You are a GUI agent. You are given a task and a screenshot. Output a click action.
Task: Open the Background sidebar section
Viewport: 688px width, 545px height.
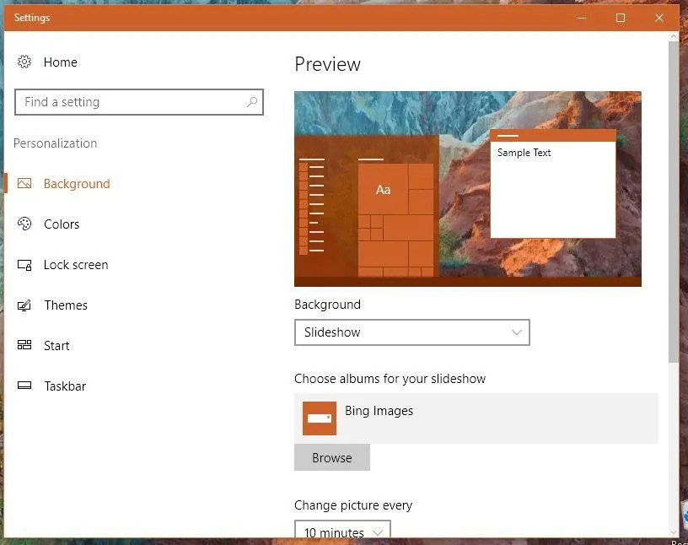(x=77, y=184)
